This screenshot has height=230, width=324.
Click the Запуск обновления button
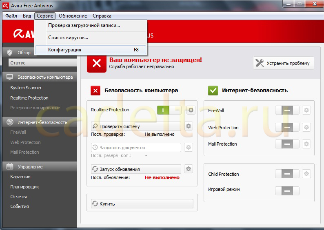[136, 169]
